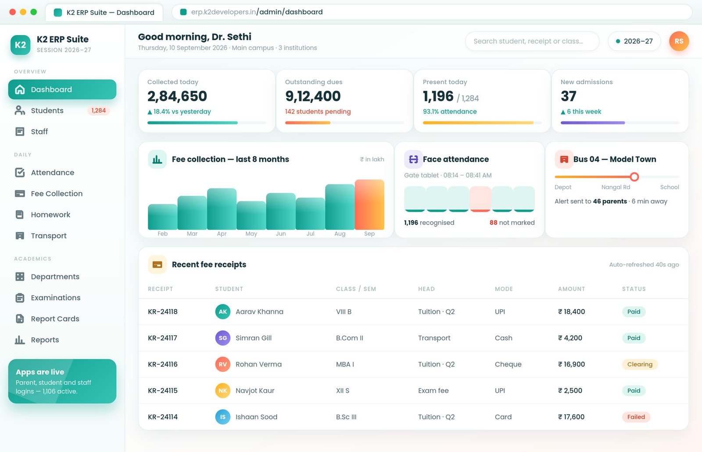Click the "Auto-refreshed 40s ago" text
The image size is (702, 452).
click(x=644, y=265)
